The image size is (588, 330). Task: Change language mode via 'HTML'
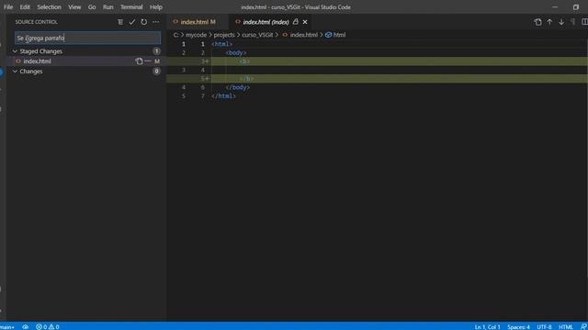[566, 326]
